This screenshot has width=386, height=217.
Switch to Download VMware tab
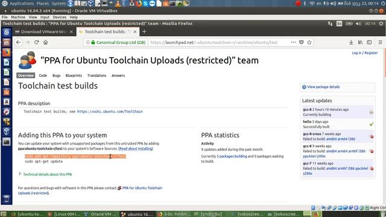[43, 32]
